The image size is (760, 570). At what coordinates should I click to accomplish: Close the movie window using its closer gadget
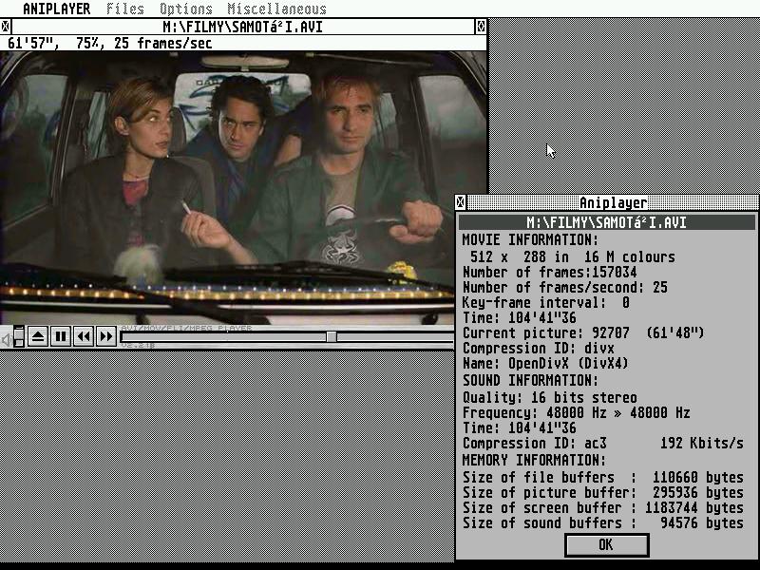6,27
